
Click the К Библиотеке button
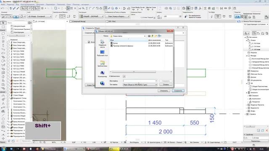[x=124, y=76]
